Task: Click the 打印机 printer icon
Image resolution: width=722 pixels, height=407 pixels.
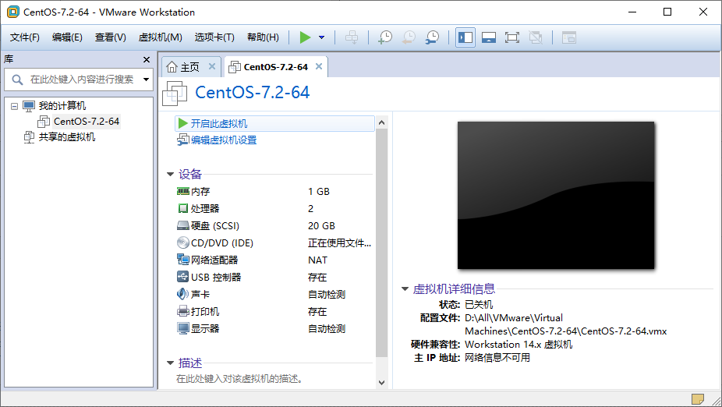Action: (182, 311)
